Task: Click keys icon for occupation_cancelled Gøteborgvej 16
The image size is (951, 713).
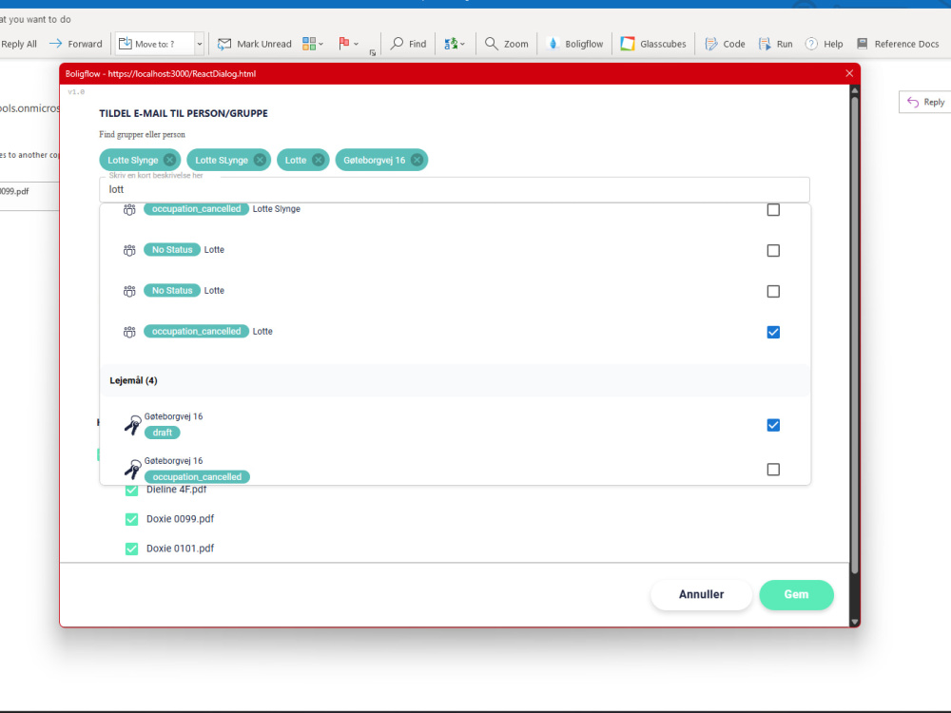Action: pyautogui.click(x=132, y=469)
